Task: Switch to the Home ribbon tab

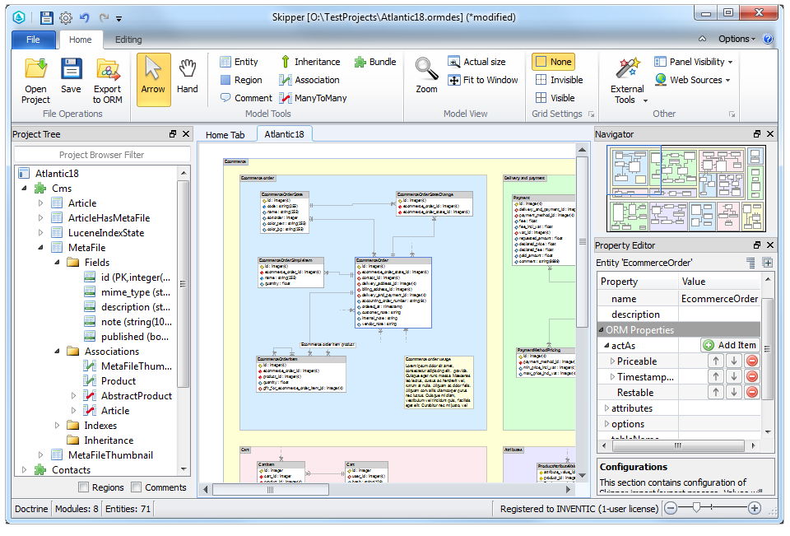Action: pos(81,40)
